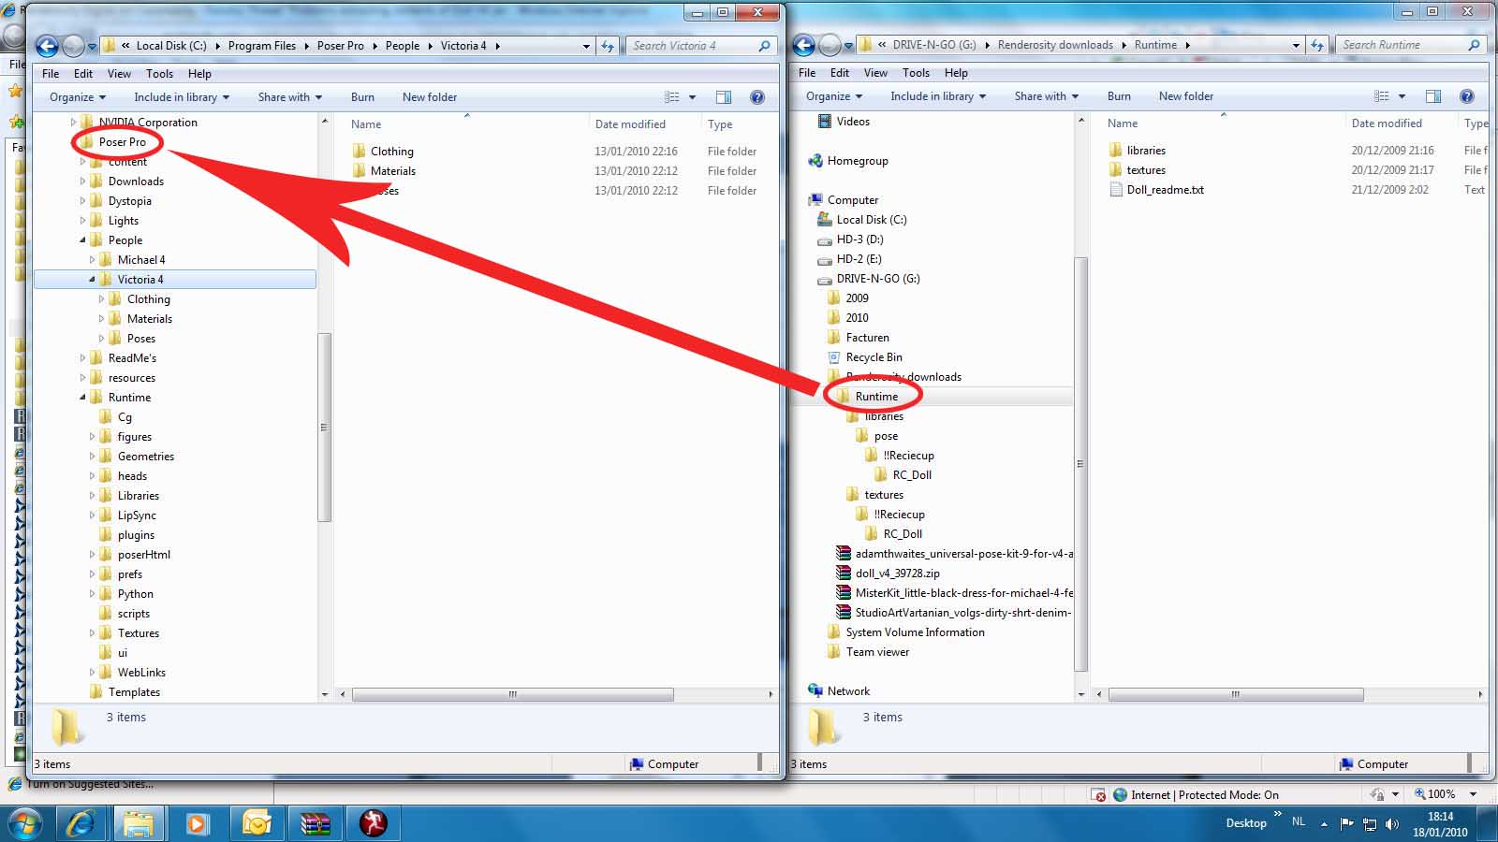The image size is (1498, 842).
Task: Open the Tools menu in the DRIVE-N-GO Runtime window
Action: pos(916,73)
